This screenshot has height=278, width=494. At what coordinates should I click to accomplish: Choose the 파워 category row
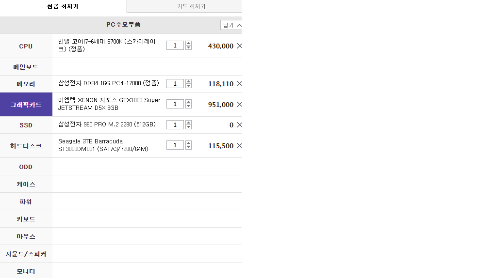pos(26,201)
